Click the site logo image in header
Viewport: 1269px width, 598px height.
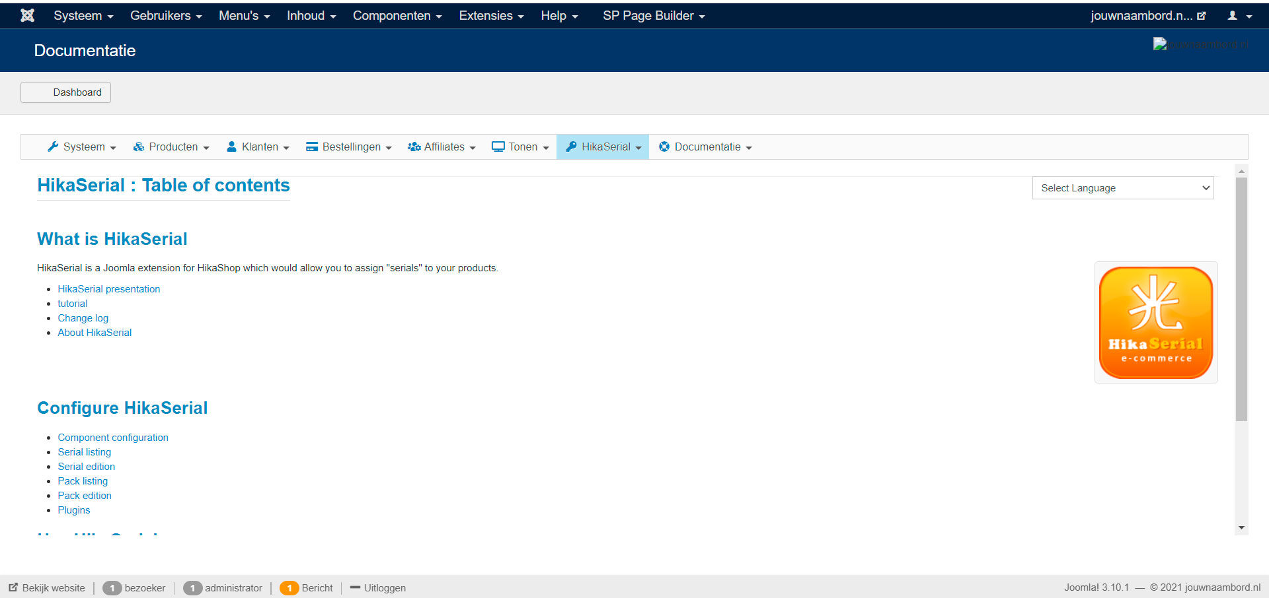tap(1200, 45)
